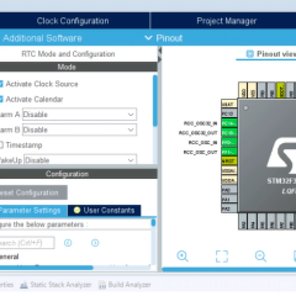Click the zoom out magnifier icon
This screenshot has width=296, height=296.
click(260, 256)
